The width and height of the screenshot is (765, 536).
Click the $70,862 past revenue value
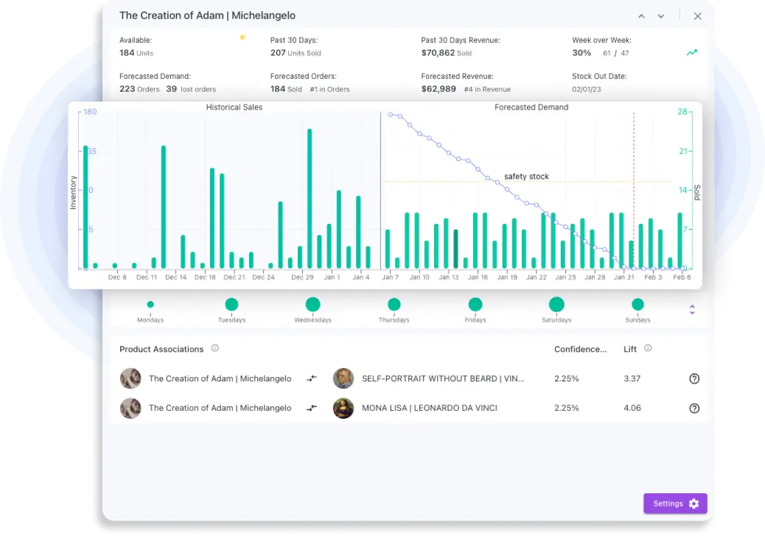(x=438, y=52)
